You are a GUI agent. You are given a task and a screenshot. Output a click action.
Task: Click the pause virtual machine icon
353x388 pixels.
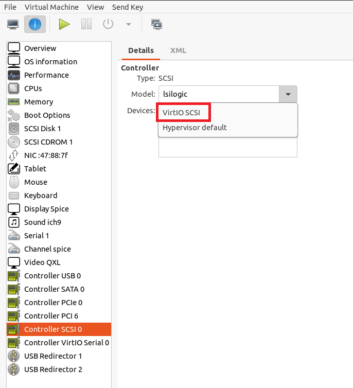coord(86,24)
